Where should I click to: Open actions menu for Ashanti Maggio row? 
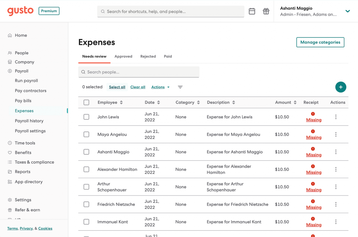click(x=336, y=152)
